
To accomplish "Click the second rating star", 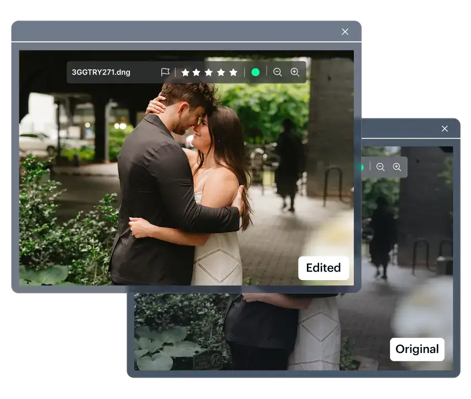I will tap(197, 72).
